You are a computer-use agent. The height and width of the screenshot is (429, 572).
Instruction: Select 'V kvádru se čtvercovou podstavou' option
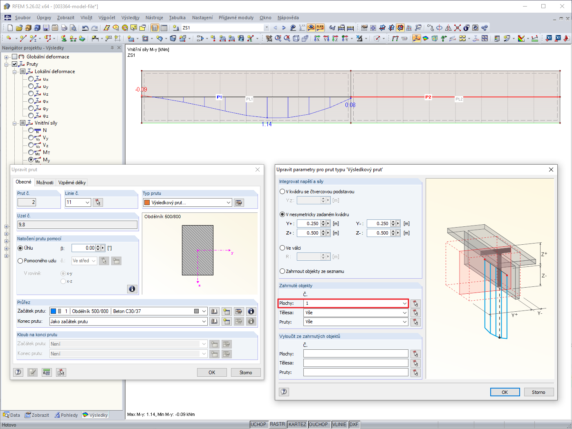coord(282,192)
